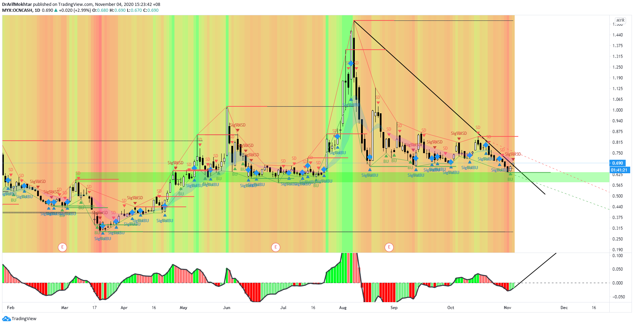
Task: Click the Jun date axis label
Action: coord(227,308)
